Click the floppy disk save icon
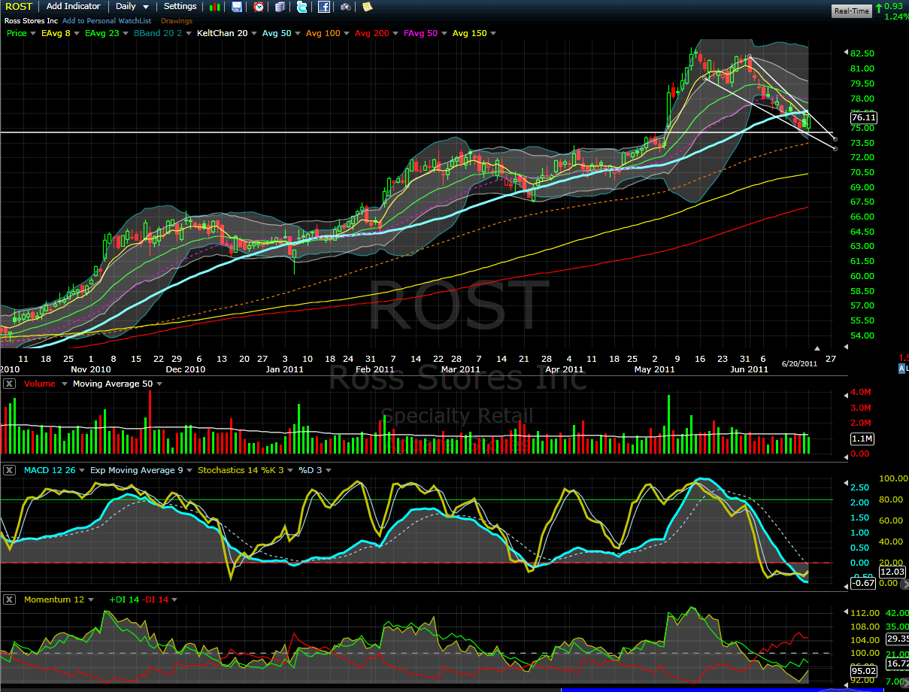The width and height of the screenshot is (909, 692). 237,7
